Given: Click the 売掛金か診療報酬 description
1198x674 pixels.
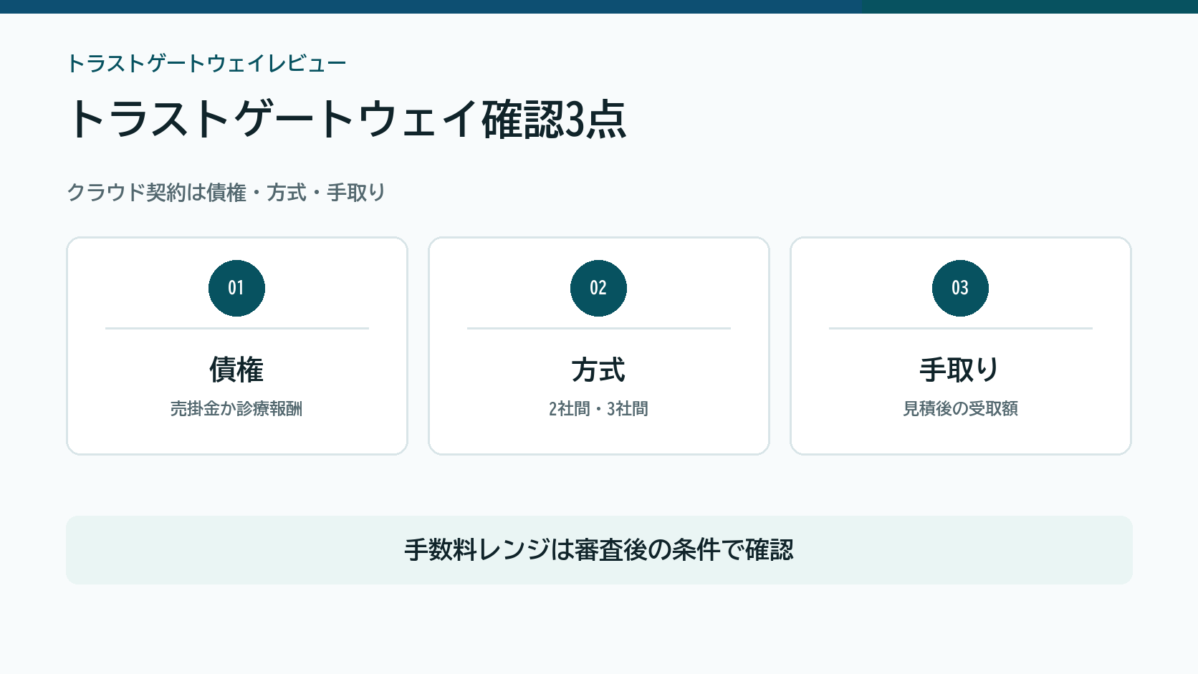Looking at the screenshot, I should [236, 409].
